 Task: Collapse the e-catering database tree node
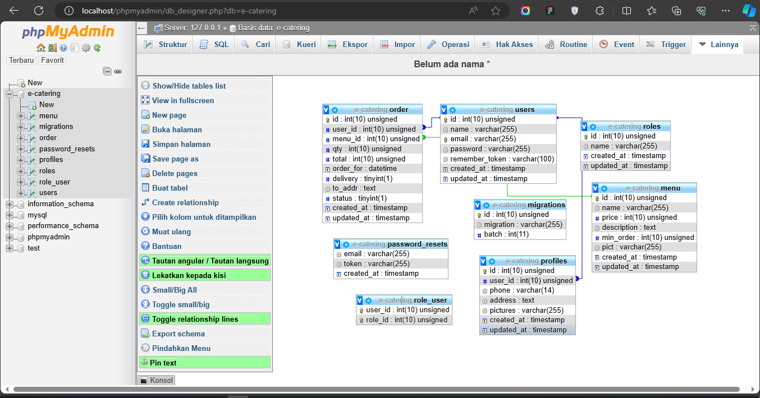pyautogui.click(x=10, y=94)
